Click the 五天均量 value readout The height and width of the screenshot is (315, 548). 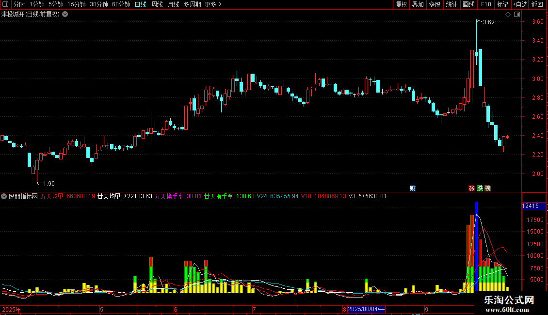click(67, 196)
